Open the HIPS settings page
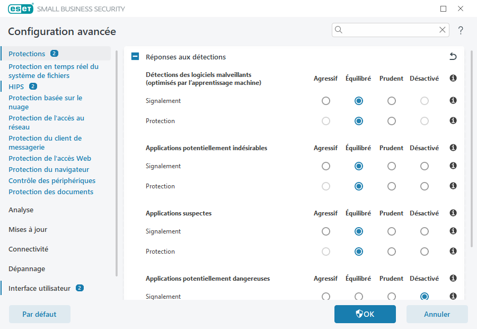Screen dimensions: 477x329 coord(16,86)
